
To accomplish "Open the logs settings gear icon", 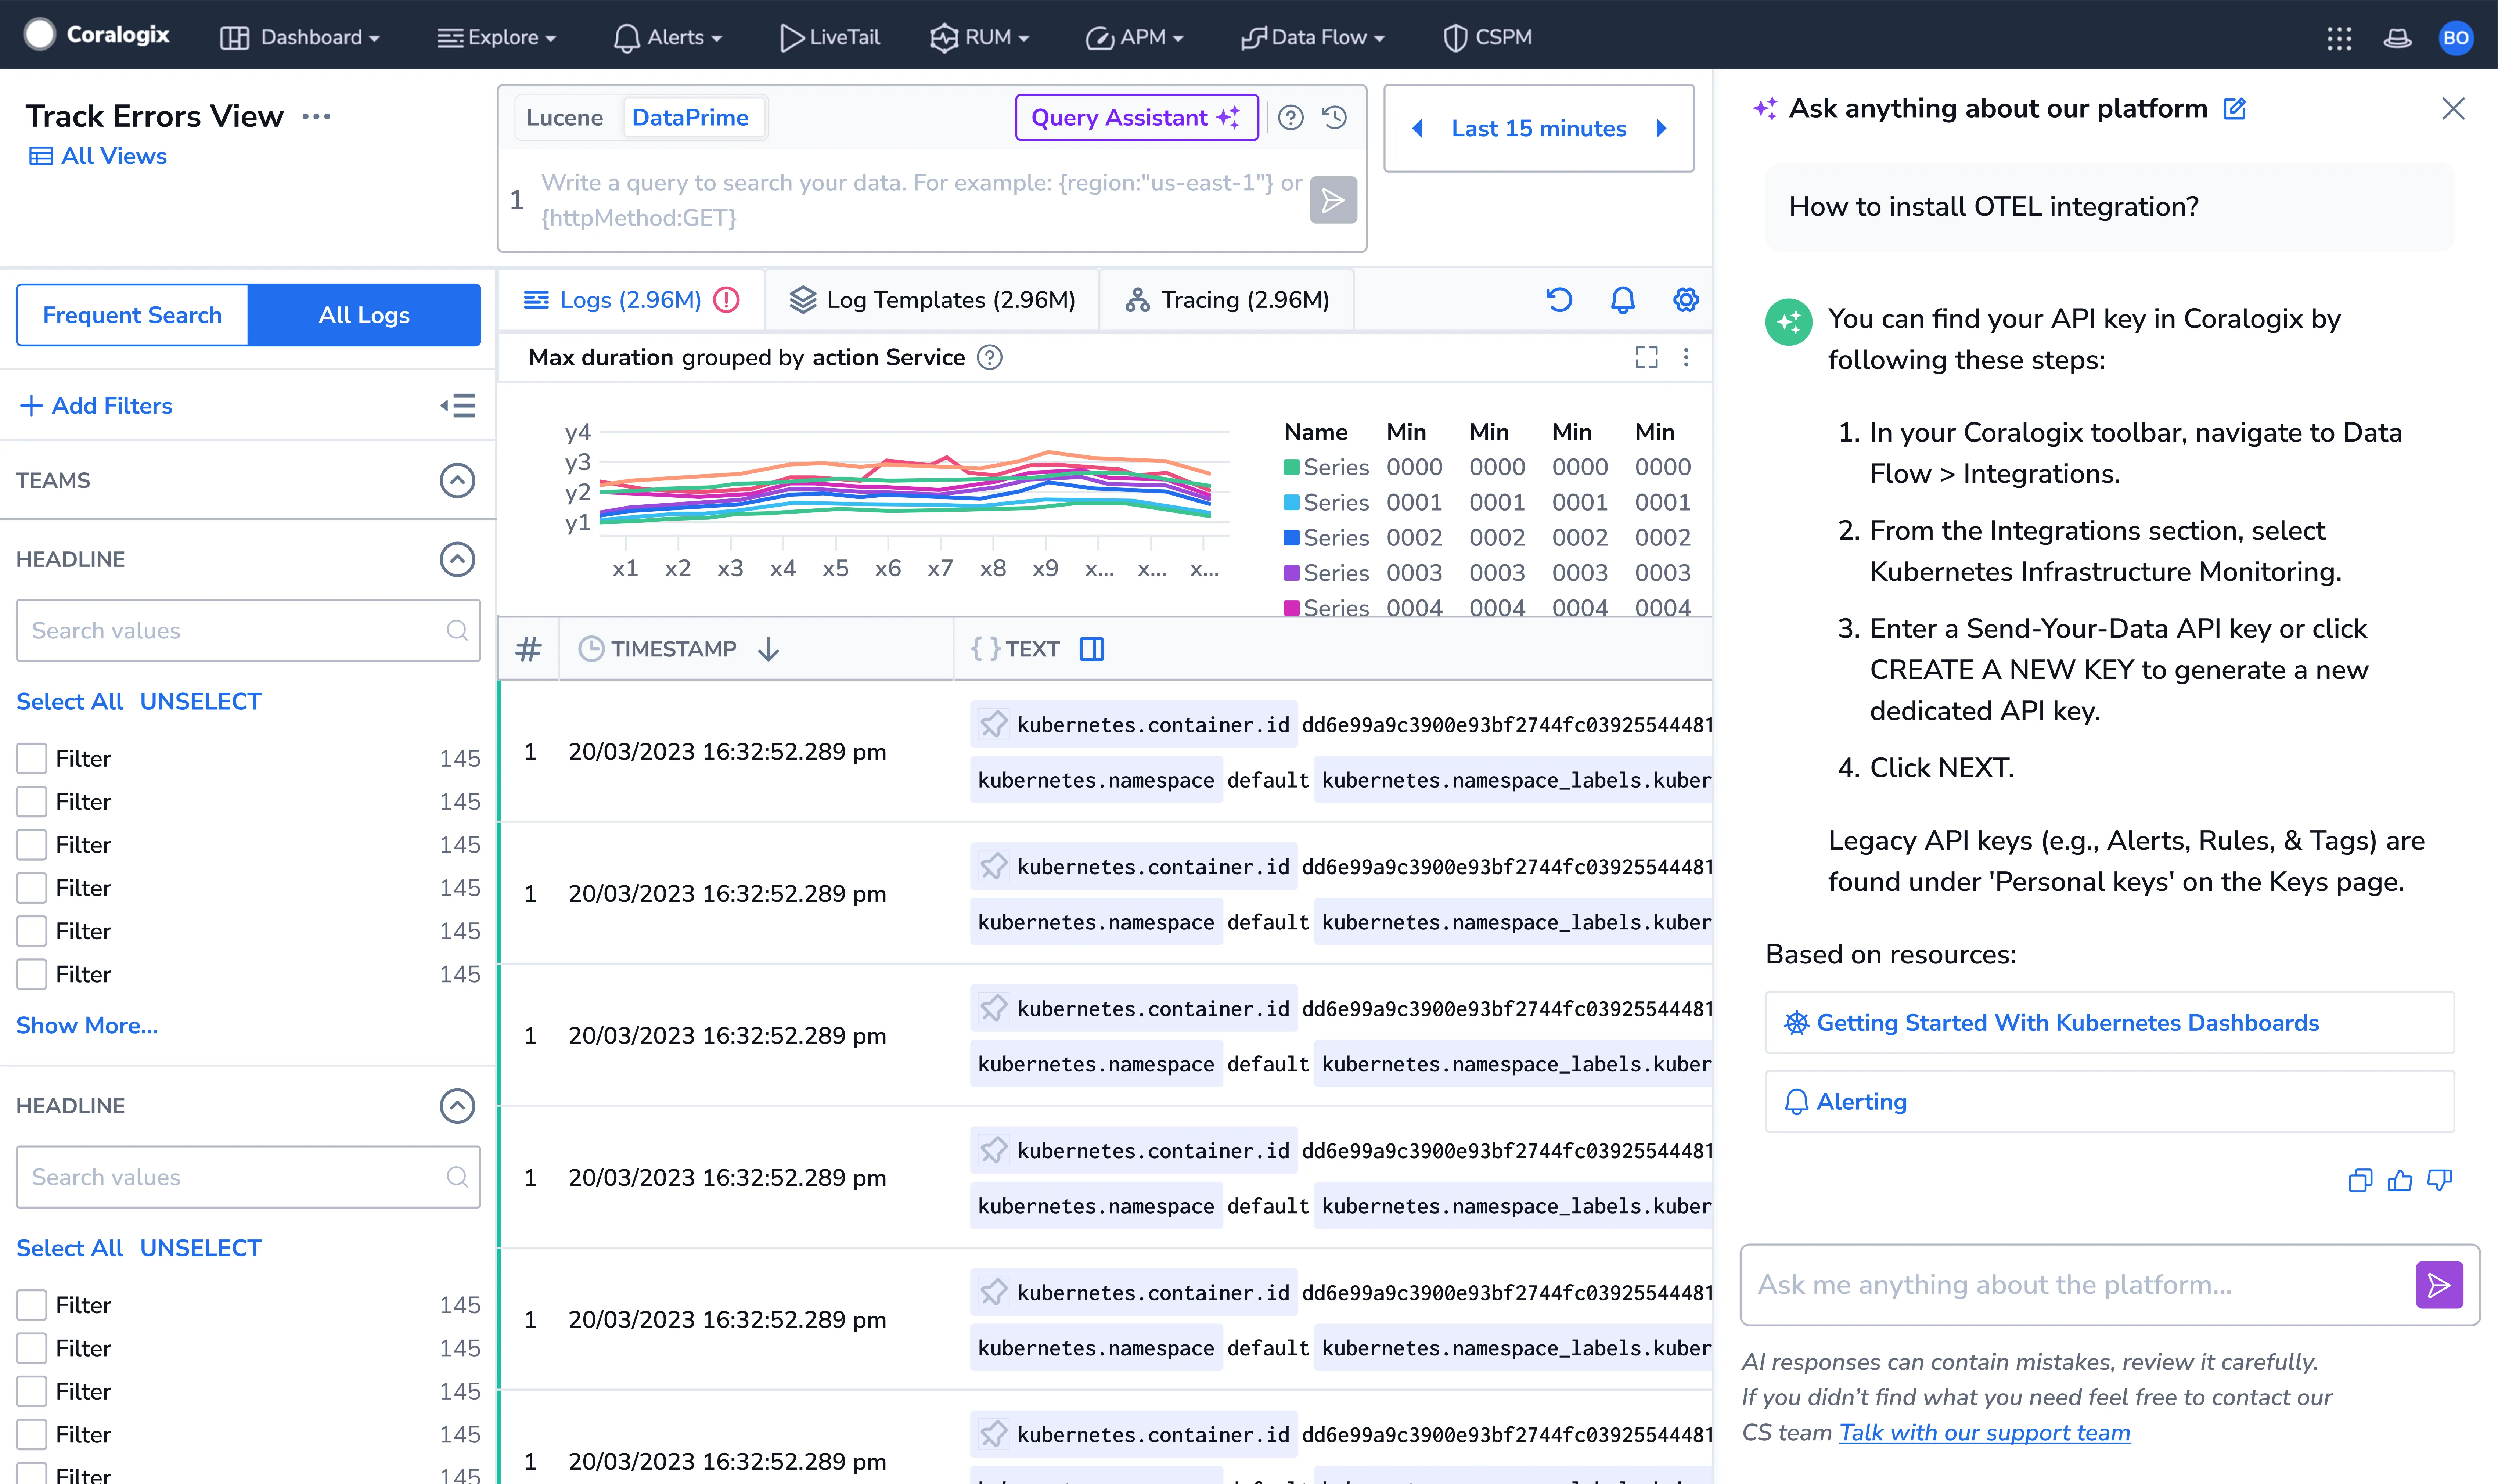I will 1686,300.
